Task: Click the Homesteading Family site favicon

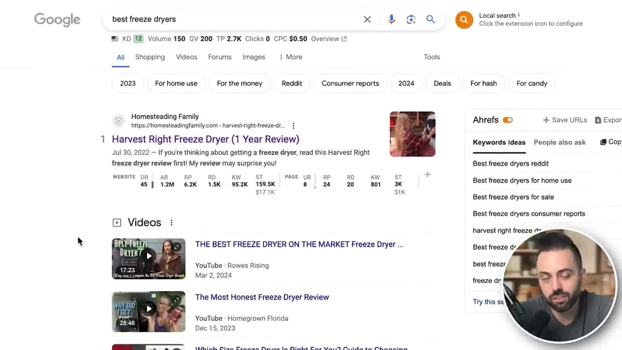Action: click(x=119, y=121)
